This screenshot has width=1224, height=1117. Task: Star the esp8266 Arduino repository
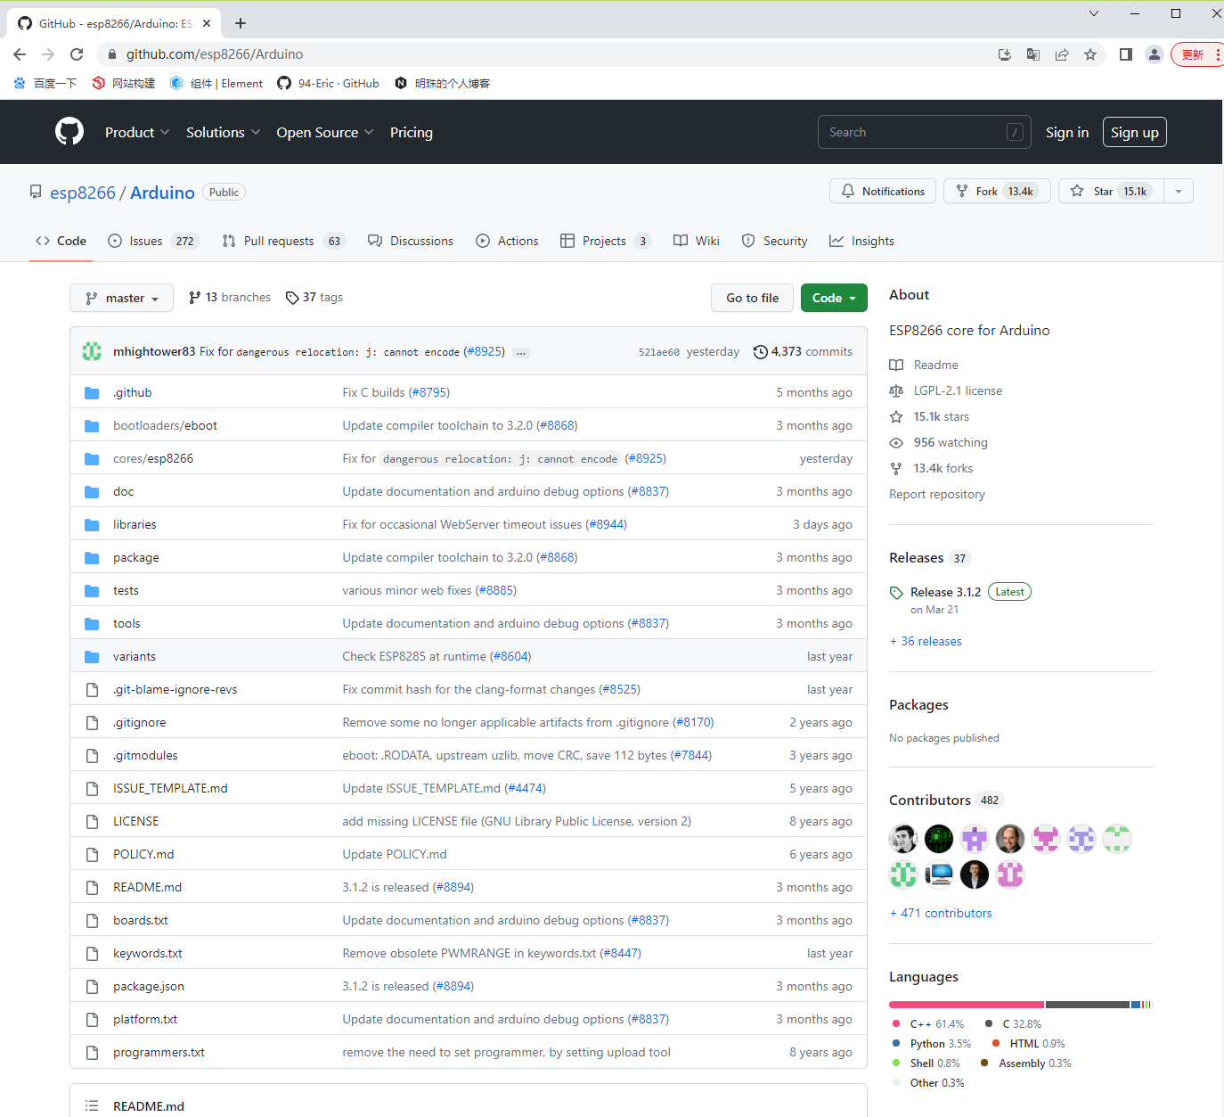tap(1110, 191)
